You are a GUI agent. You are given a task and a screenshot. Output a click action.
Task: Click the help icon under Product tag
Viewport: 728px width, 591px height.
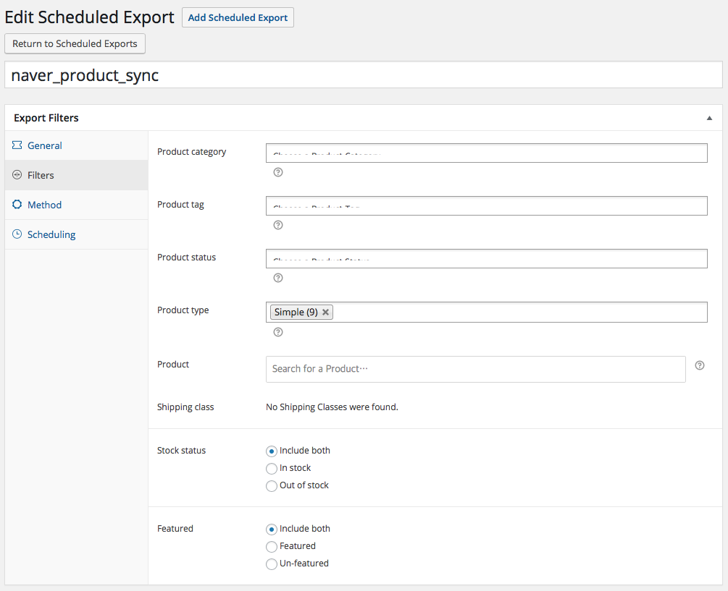(x=278, y=225)
